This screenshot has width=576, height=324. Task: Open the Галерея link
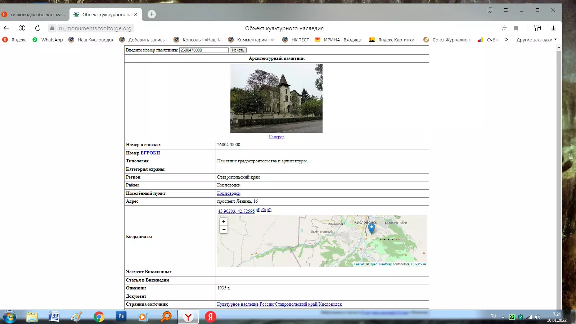pos(276,137)
